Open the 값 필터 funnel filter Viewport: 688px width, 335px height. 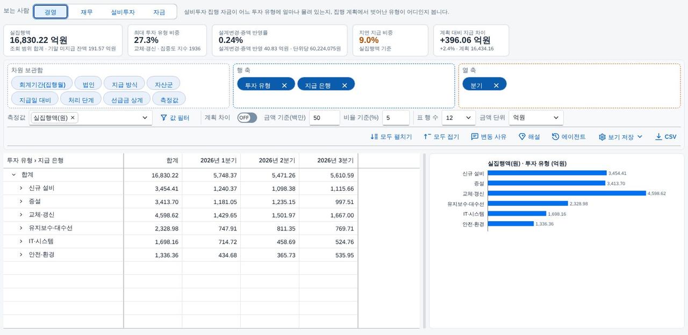[x=175, y=118]
